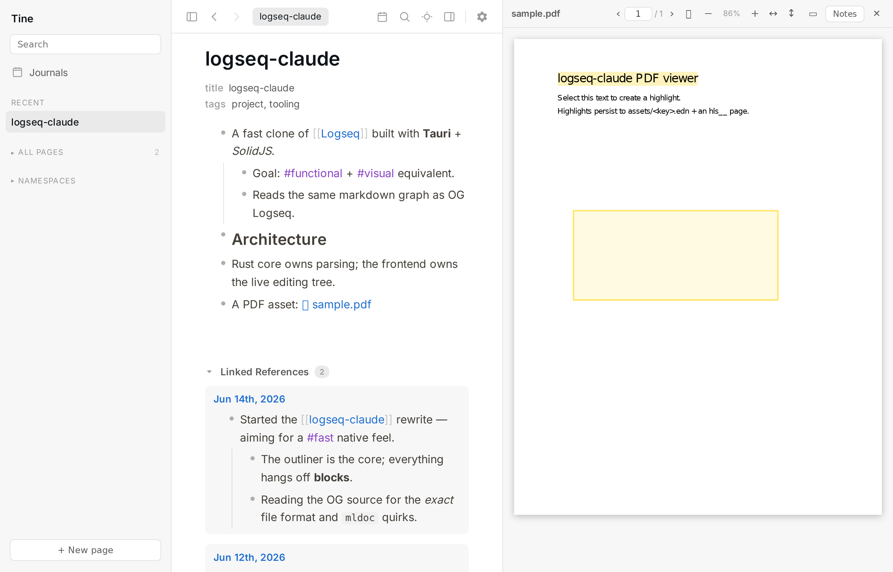893x572 pixels.
Task: Click the PDF file icon before sample.pdf
Action: (305, 305)
